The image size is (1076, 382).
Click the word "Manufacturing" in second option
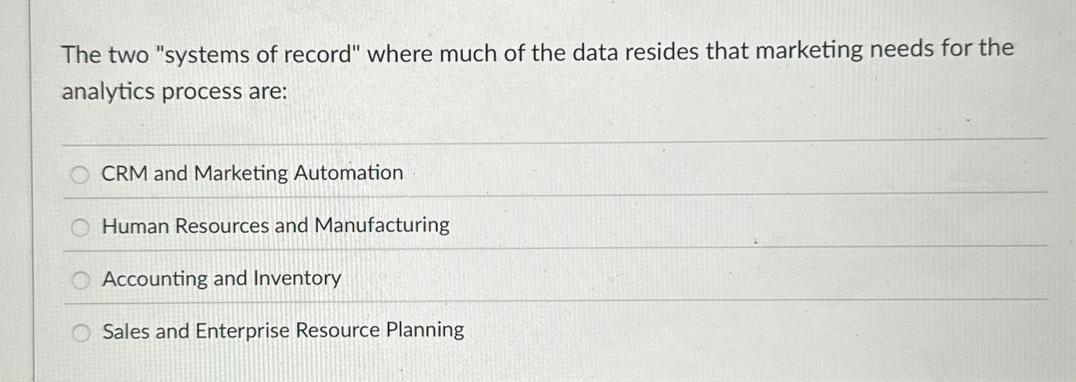point(382,225)
